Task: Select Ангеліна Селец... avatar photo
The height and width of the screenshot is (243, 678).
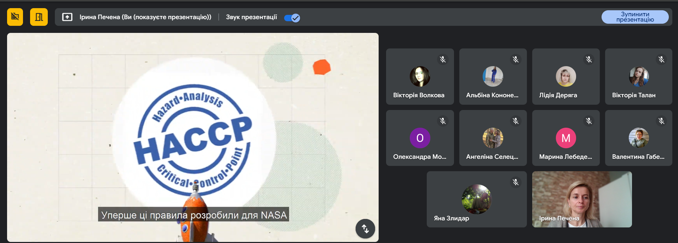Action: 493,138
